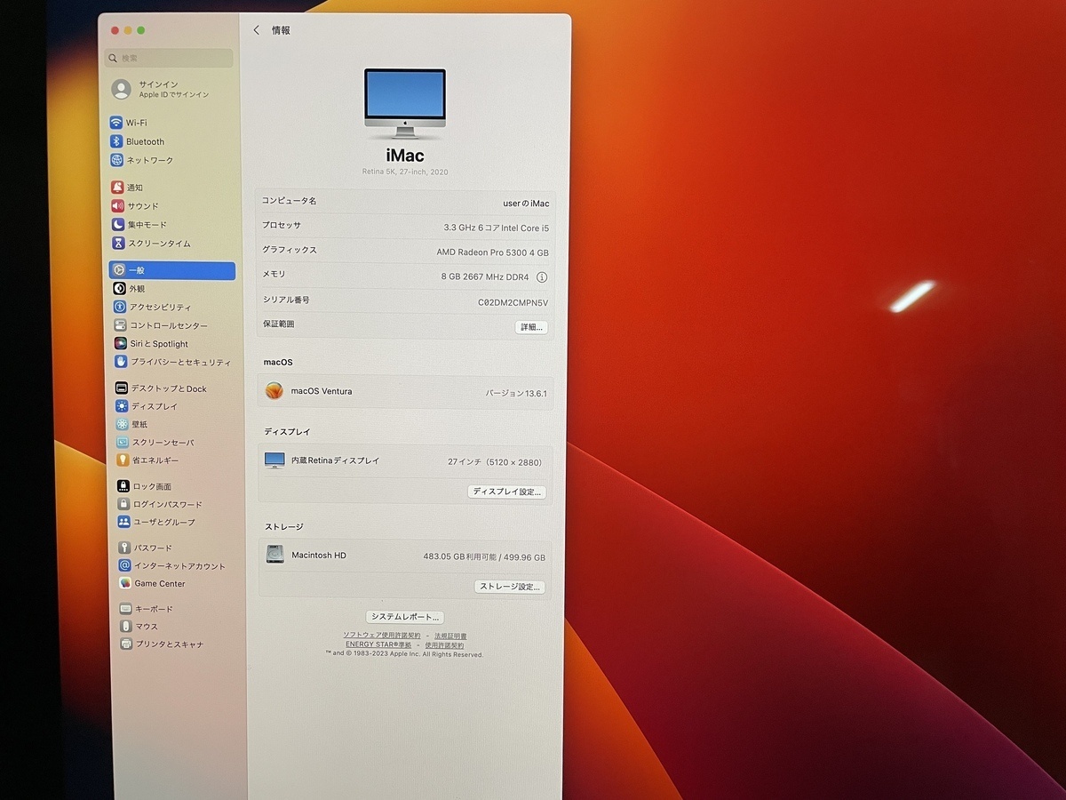The image size is (1066, 800).
Task: Click the 詳細... warranty button
Action: tap(531, 327)
